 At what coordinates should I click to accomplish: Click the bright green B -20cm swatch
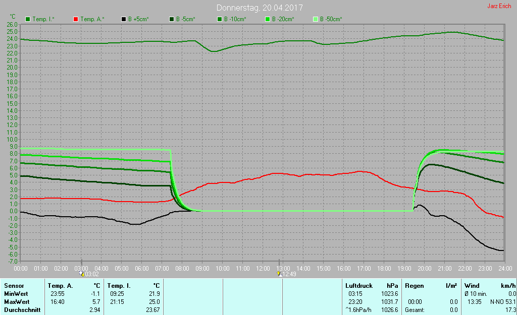pos(268,20)
